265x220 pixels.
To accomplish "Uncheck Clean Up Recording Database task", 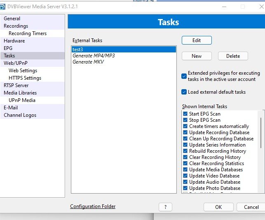I will pos(185,139).
